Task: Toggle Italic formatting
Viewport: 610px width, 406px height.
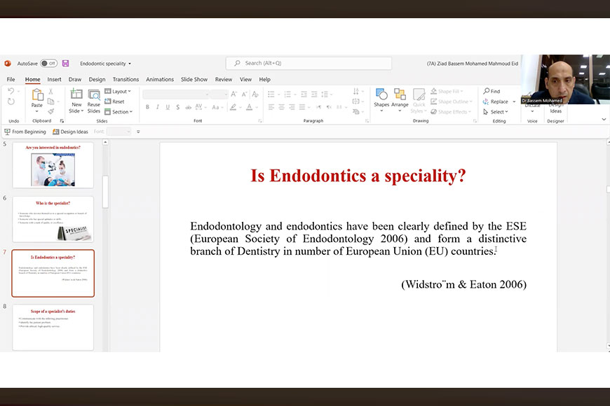Action: (x=158, y=107)
